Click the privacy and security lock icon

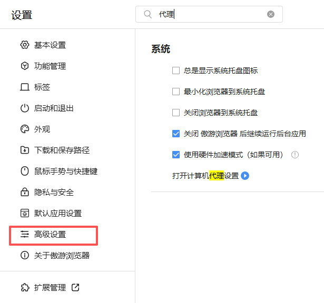point(24,193)
